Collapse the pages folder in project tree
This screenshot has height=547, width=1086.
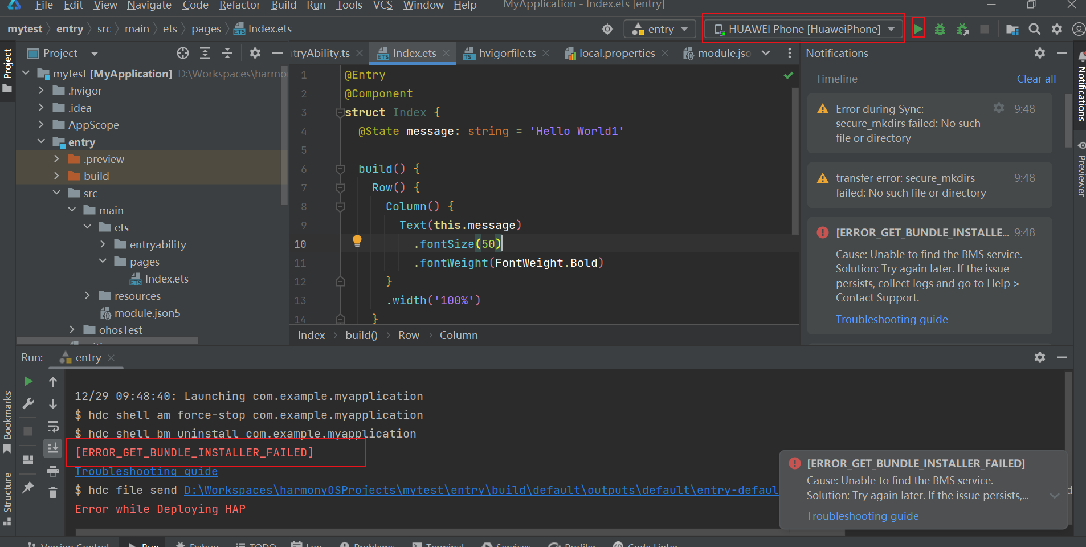pos(103,262)
